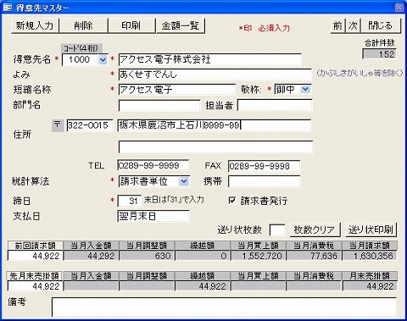Click the 繰越額 value 44,922 in receivables row
This screenshot has width=407, height=321.
tap(203, 286)
